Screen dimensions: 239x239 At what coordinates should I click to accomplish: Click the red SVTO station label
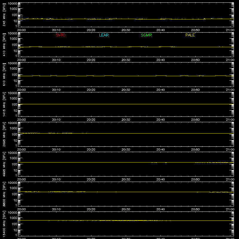[x=61, y=35]
